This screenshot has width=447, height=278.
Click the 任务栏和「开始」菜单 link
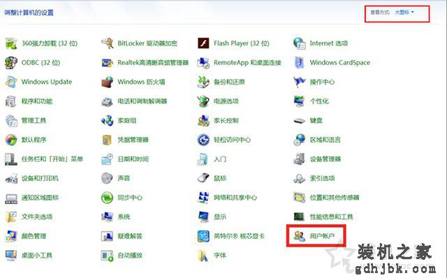[x=52, y=159]
